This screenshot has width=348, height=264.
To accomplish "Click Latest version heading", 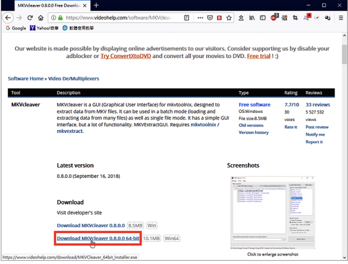I will (x=75, y=166).
